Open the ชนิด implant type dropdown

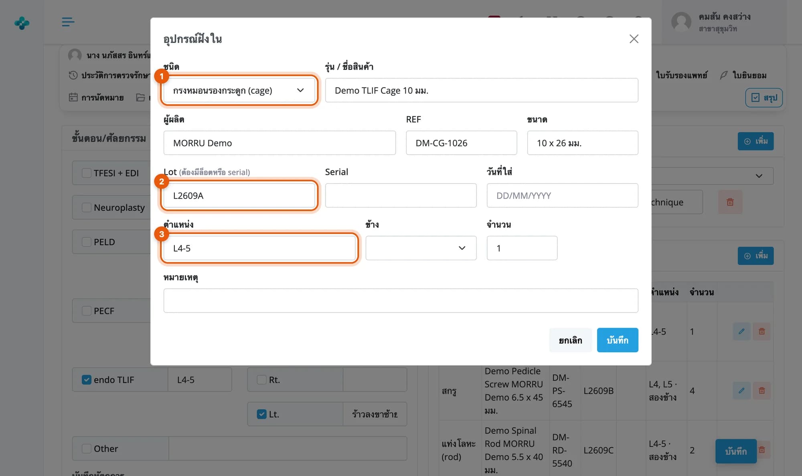tap(239, 90)
